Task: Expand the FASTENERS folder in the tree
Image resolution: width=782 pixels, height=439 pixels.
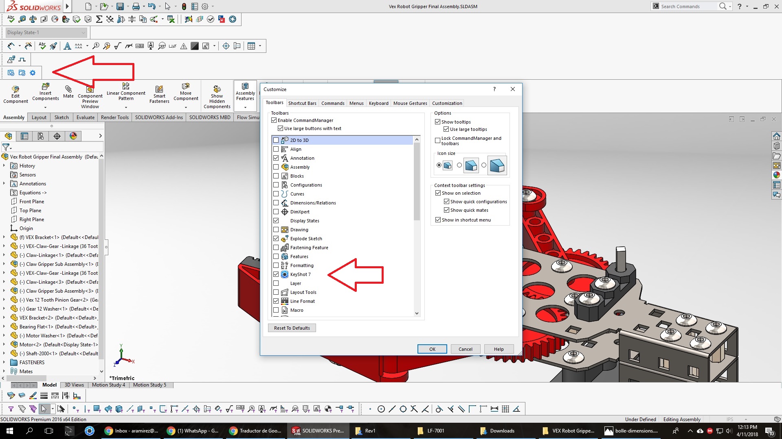Action: pos(3,362)
